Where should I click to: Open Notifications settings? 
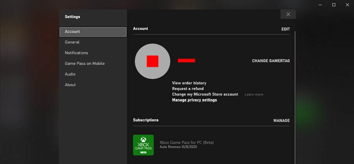point(76,53)
